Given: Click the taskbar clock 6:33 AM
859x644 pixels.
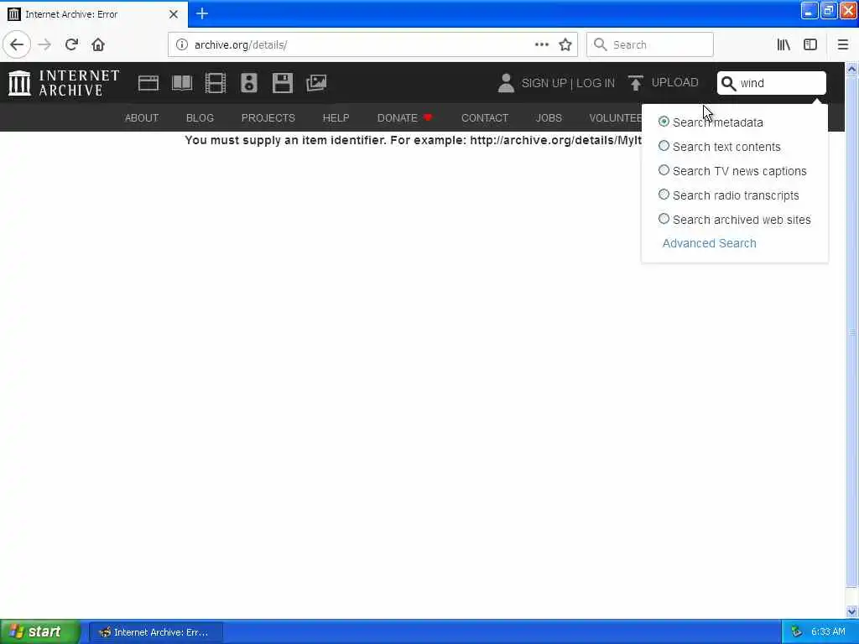Looking at the screenshot, I should pyautogui.click(x=828, y=632).
